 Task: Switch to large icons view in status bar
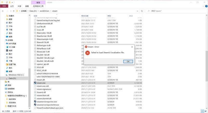(206, 111)
